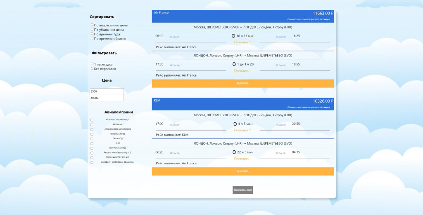The image size is (423, 215).
Task: Enable Alitalia Societa Aerea Italiana checkbox
Action: tap(92, 129)
